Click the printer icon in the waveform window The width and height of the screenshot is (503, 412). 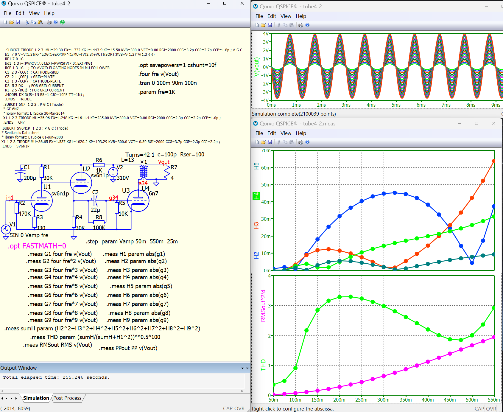pos(301,25)
